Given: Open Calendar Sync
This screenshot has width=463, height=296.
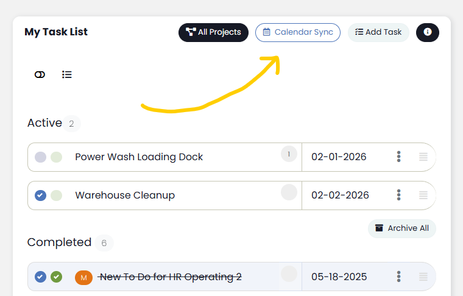Looking at the screenshot, I should (x=298, y=32).
